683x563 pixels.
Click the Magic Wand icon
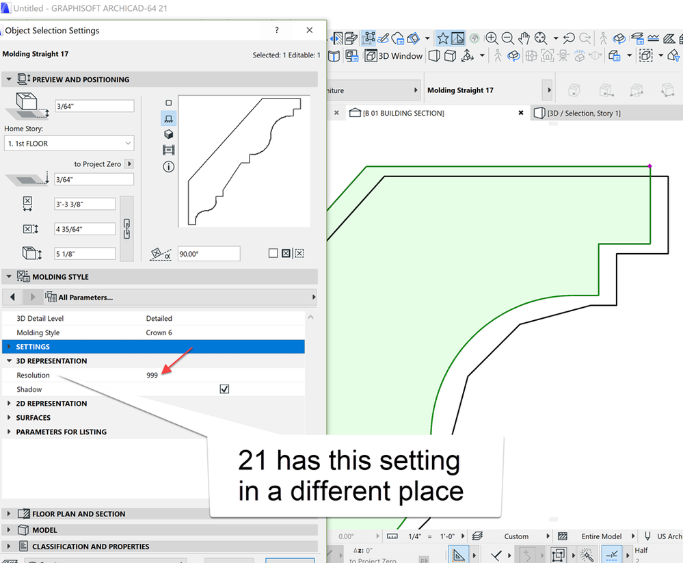click(587, 555)
